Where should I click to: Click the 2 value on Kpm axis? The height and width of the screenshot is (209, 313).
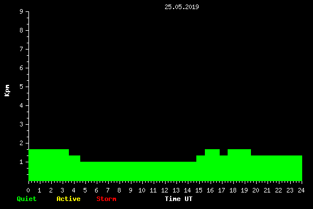tap(21, 143)
